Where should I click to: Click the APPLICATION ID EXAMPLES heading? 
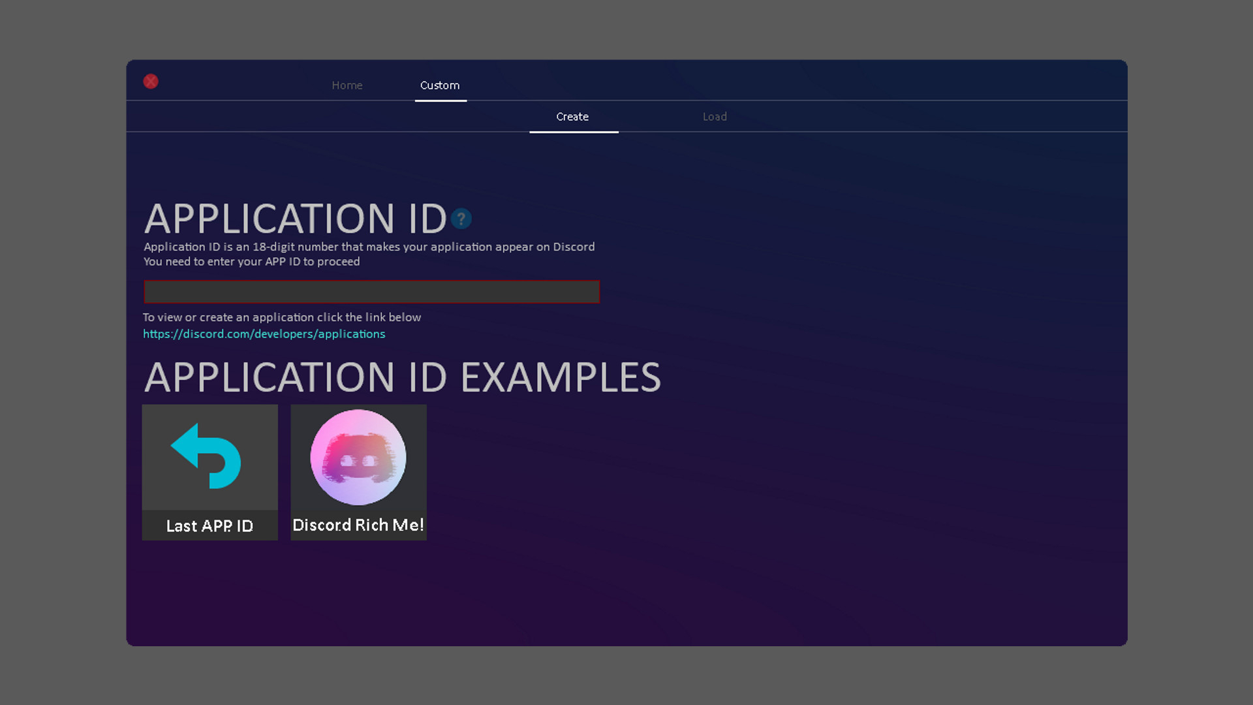tap(402, 378)
